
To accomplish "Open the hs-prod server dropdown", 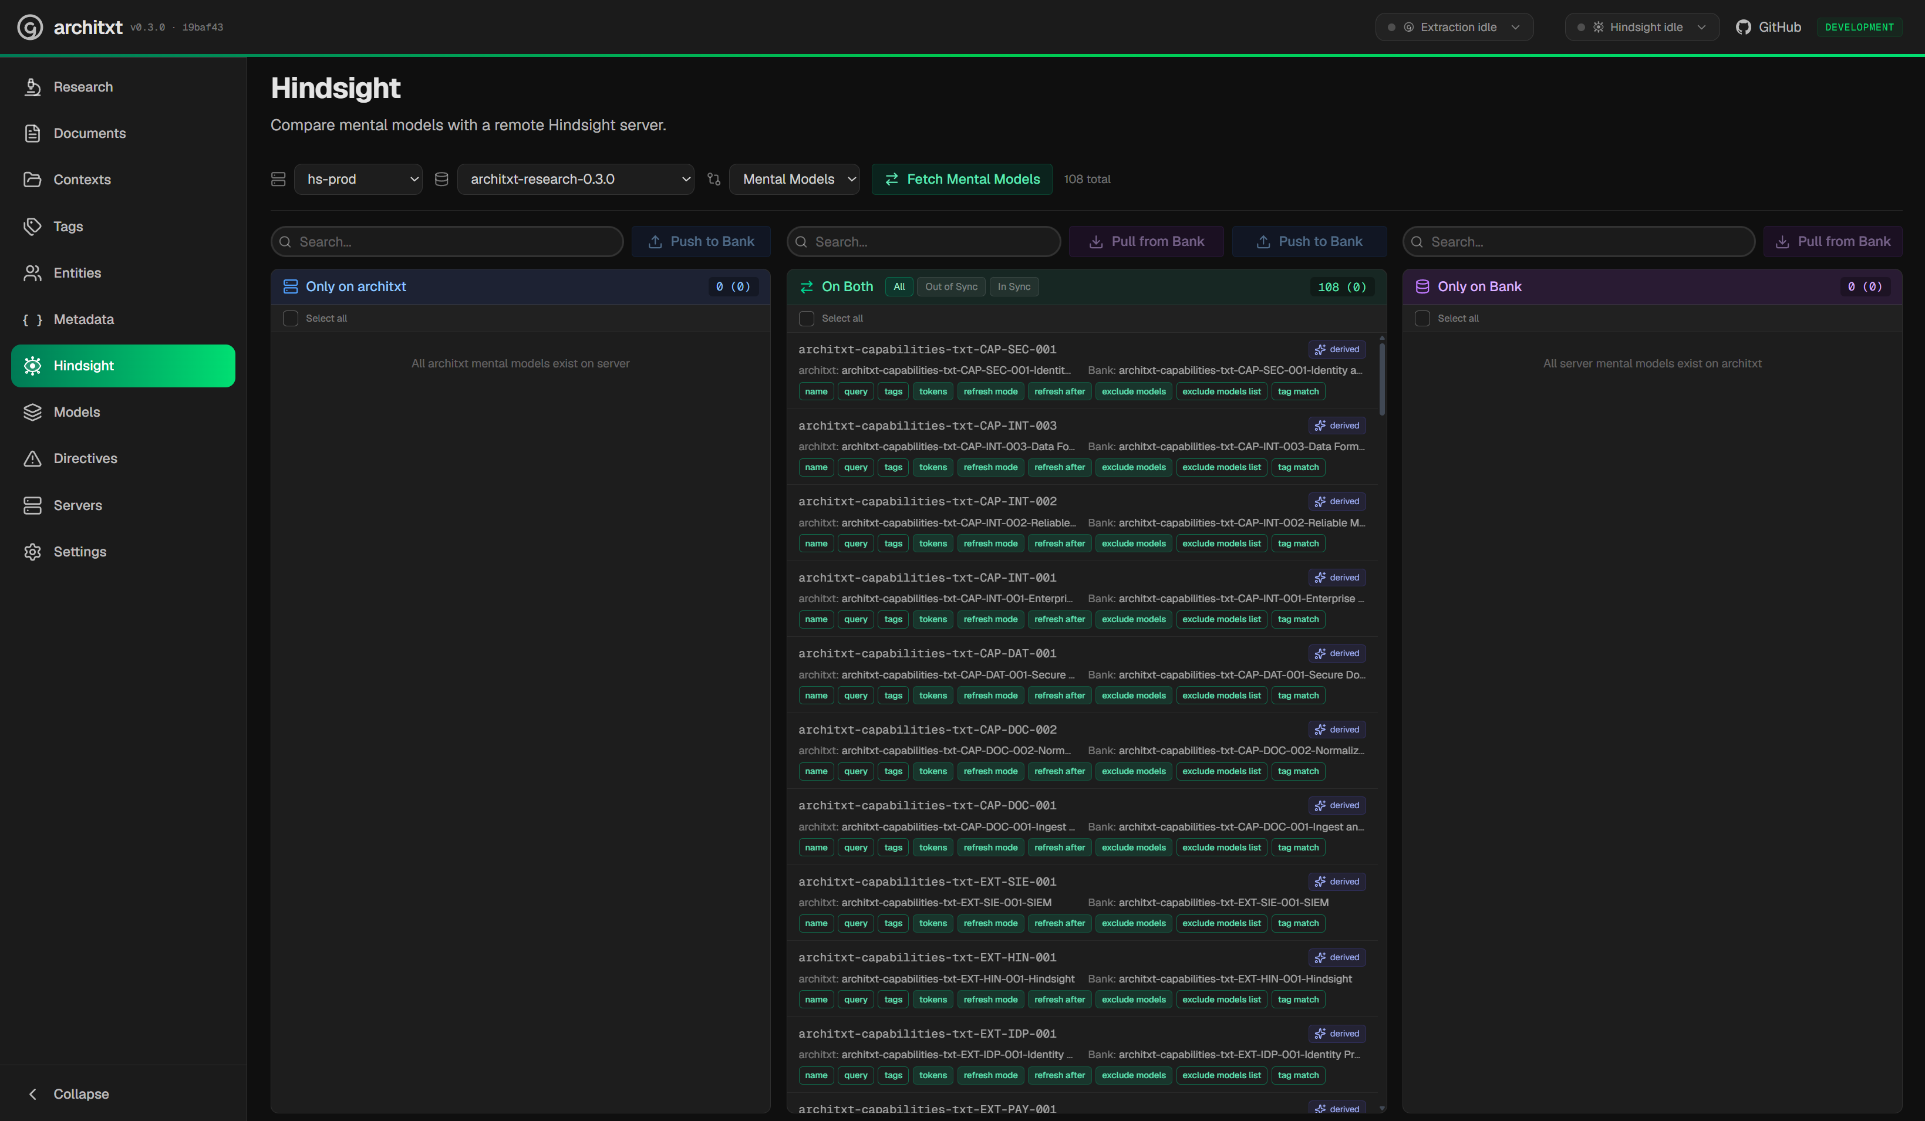I will point(358,180).
